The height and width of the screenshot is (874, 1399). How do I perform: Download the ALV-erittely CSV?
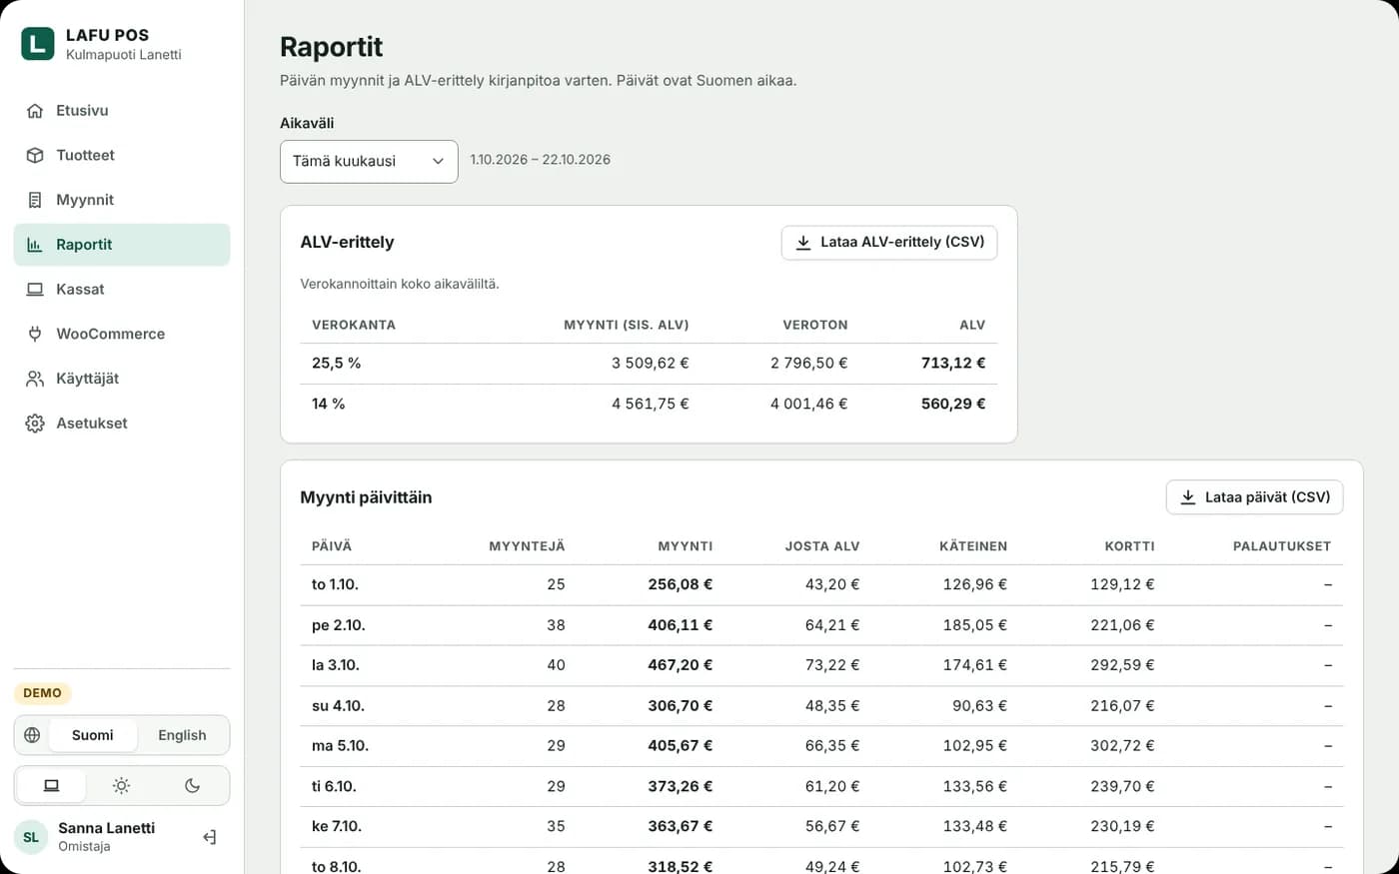coord(889,243)
